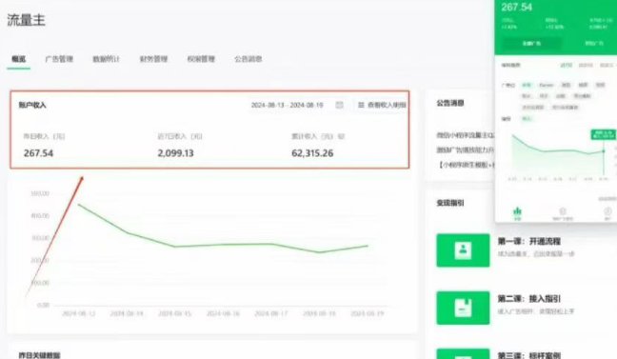
Task: Click the 267.54 yesterday income value
Action: pyautogui.click(x=38, y=153)
